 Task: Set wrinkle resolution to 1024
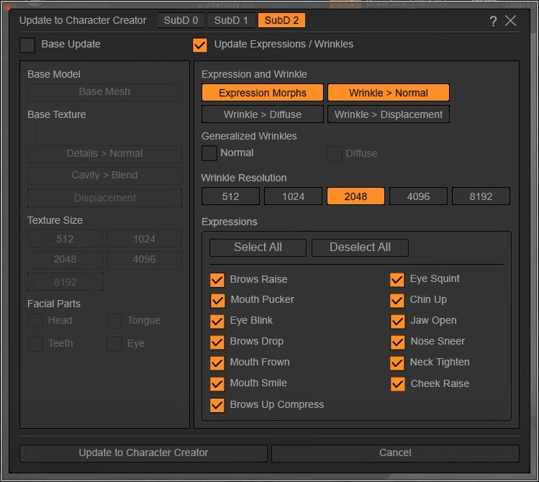[293, 196]
